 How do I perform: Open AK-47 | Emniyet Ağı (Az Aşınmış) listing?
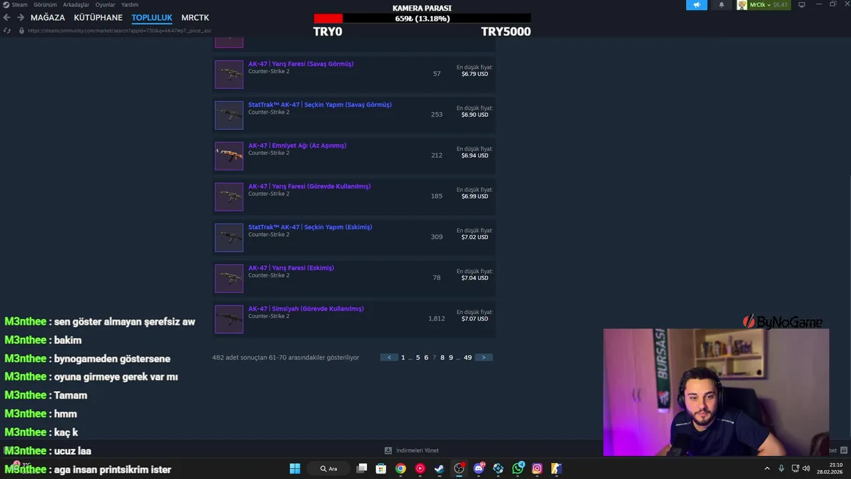297,145
